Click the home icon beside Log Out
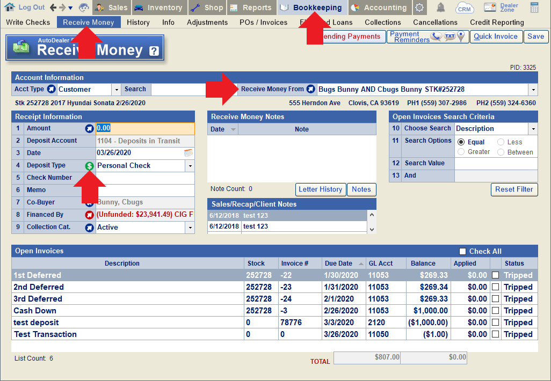This screenshot has width=551, height=381. pyautogui.click(x=10, y=7)
